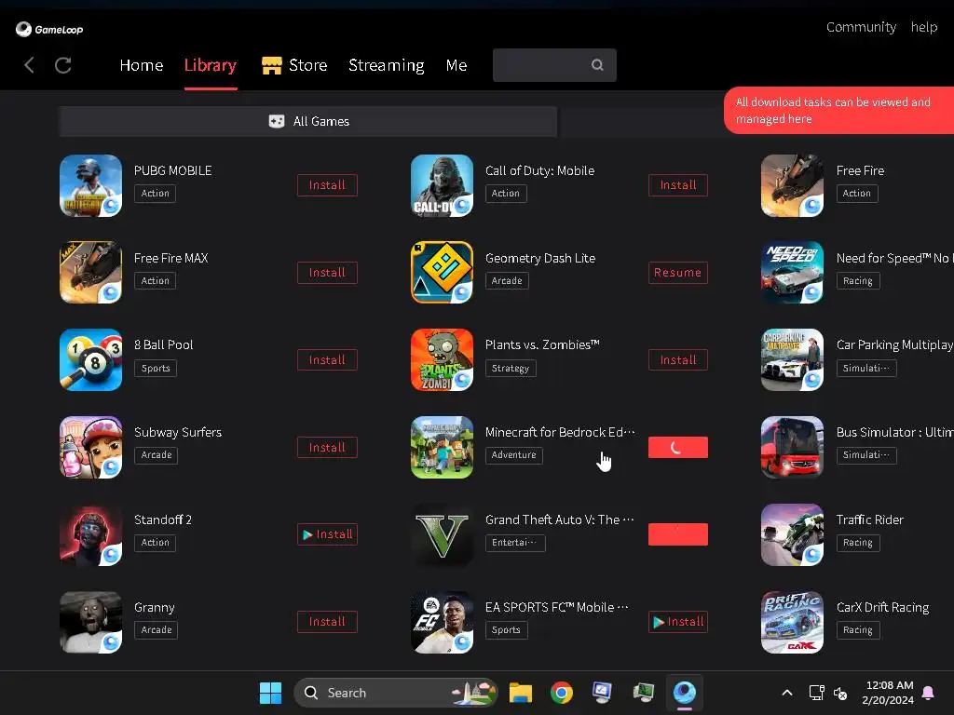The width and height of the screenshot is (954, 715).
Task: Open the Community link
Action: [861, 27]
